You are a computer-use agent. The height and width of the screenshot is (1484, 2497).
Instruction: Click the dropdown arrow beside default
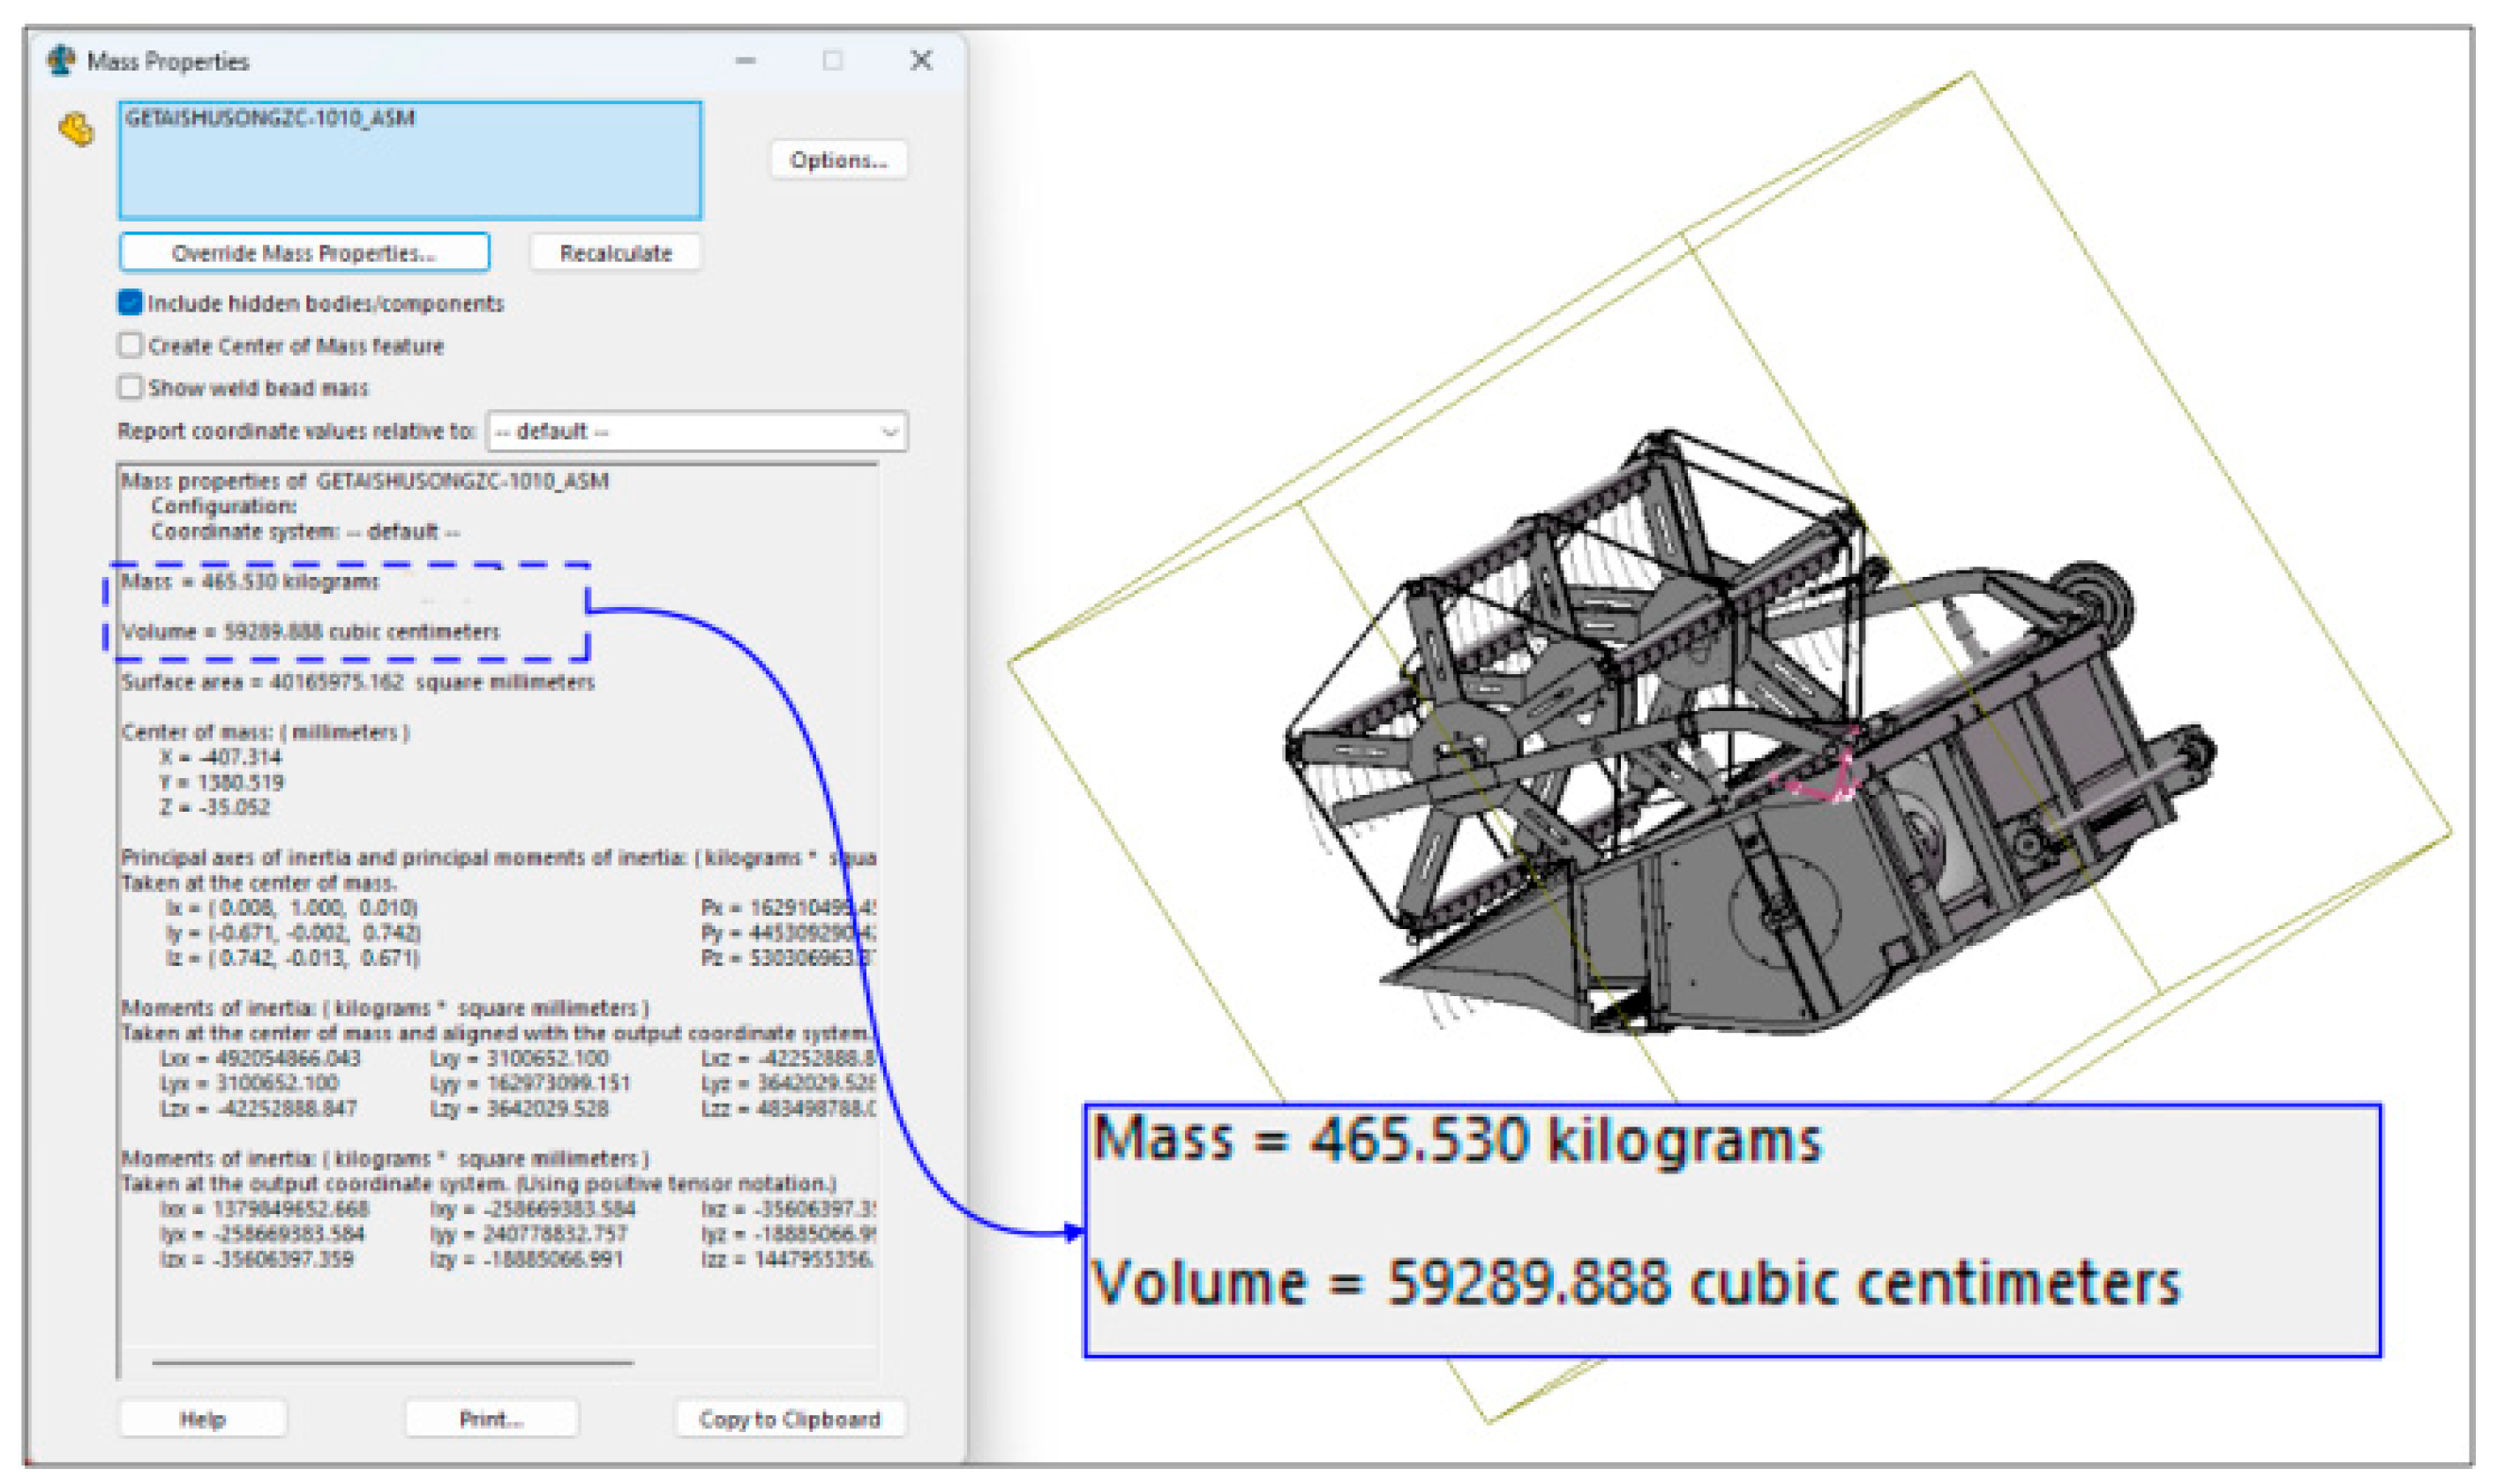(x=888, y=432)
